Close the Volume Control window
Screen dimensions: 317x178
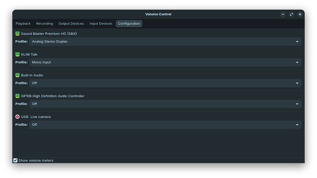pos(300,14)
